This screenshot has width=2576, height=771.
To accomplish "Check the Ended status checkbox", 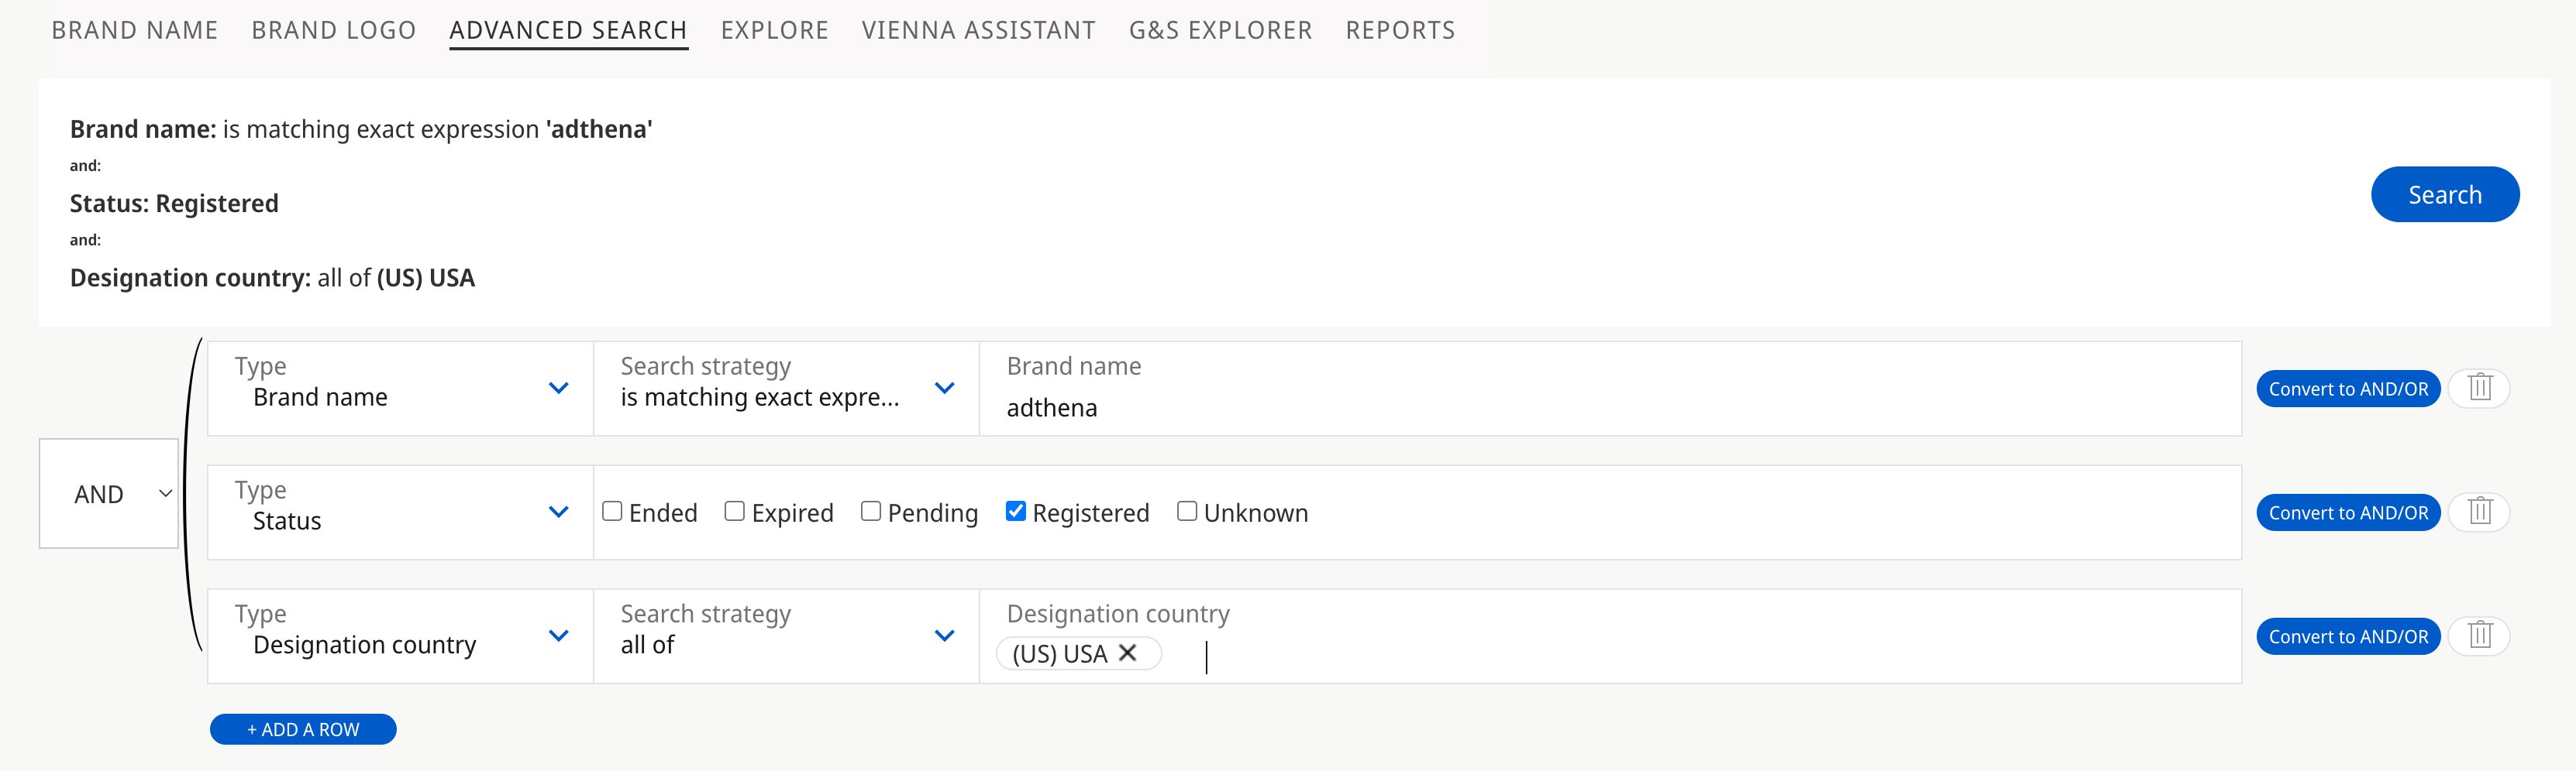I will point(612,512).
